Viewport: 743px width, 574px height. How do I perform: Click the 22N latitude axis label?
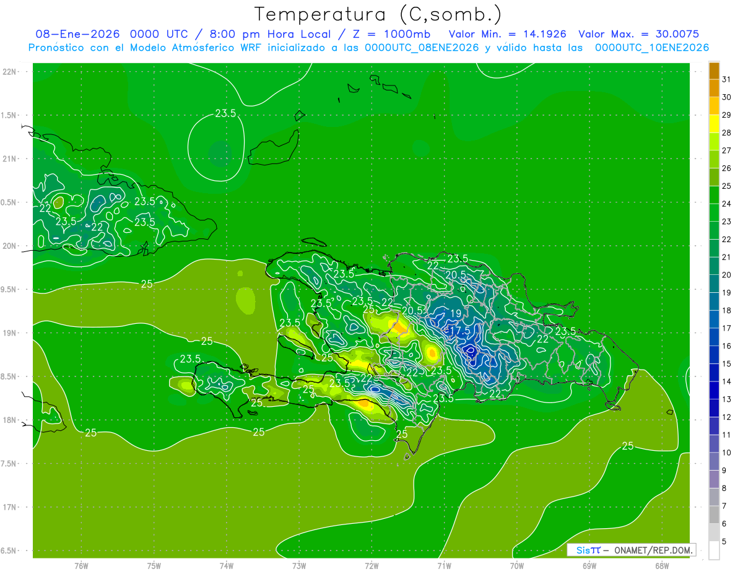[x=11, y=72]
